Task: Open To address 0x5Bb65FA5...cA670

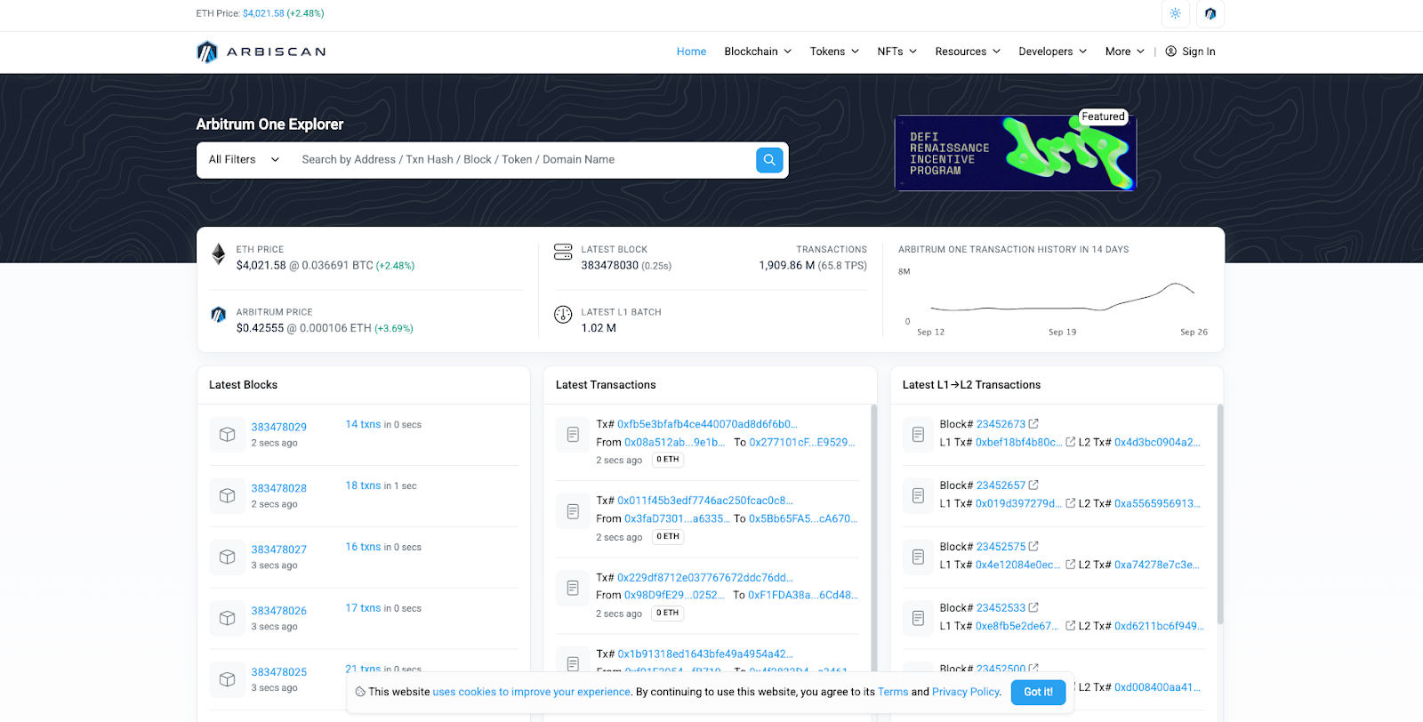Action: 803,518
